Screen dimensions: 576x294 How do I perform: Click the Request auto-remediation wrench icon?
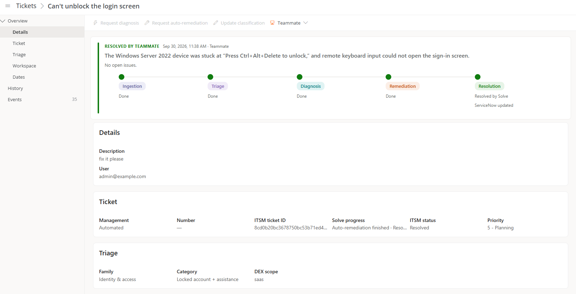(x=147, y=23)
